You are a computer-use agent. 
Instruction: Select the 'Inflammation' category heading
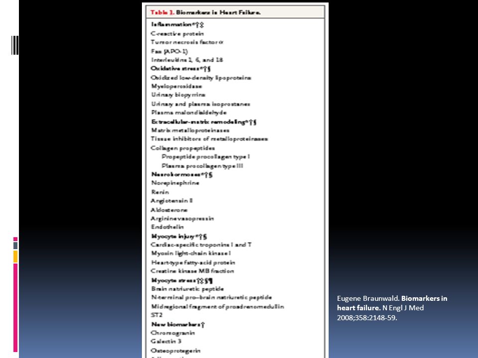pyautogui.click(x=177, y=24)
